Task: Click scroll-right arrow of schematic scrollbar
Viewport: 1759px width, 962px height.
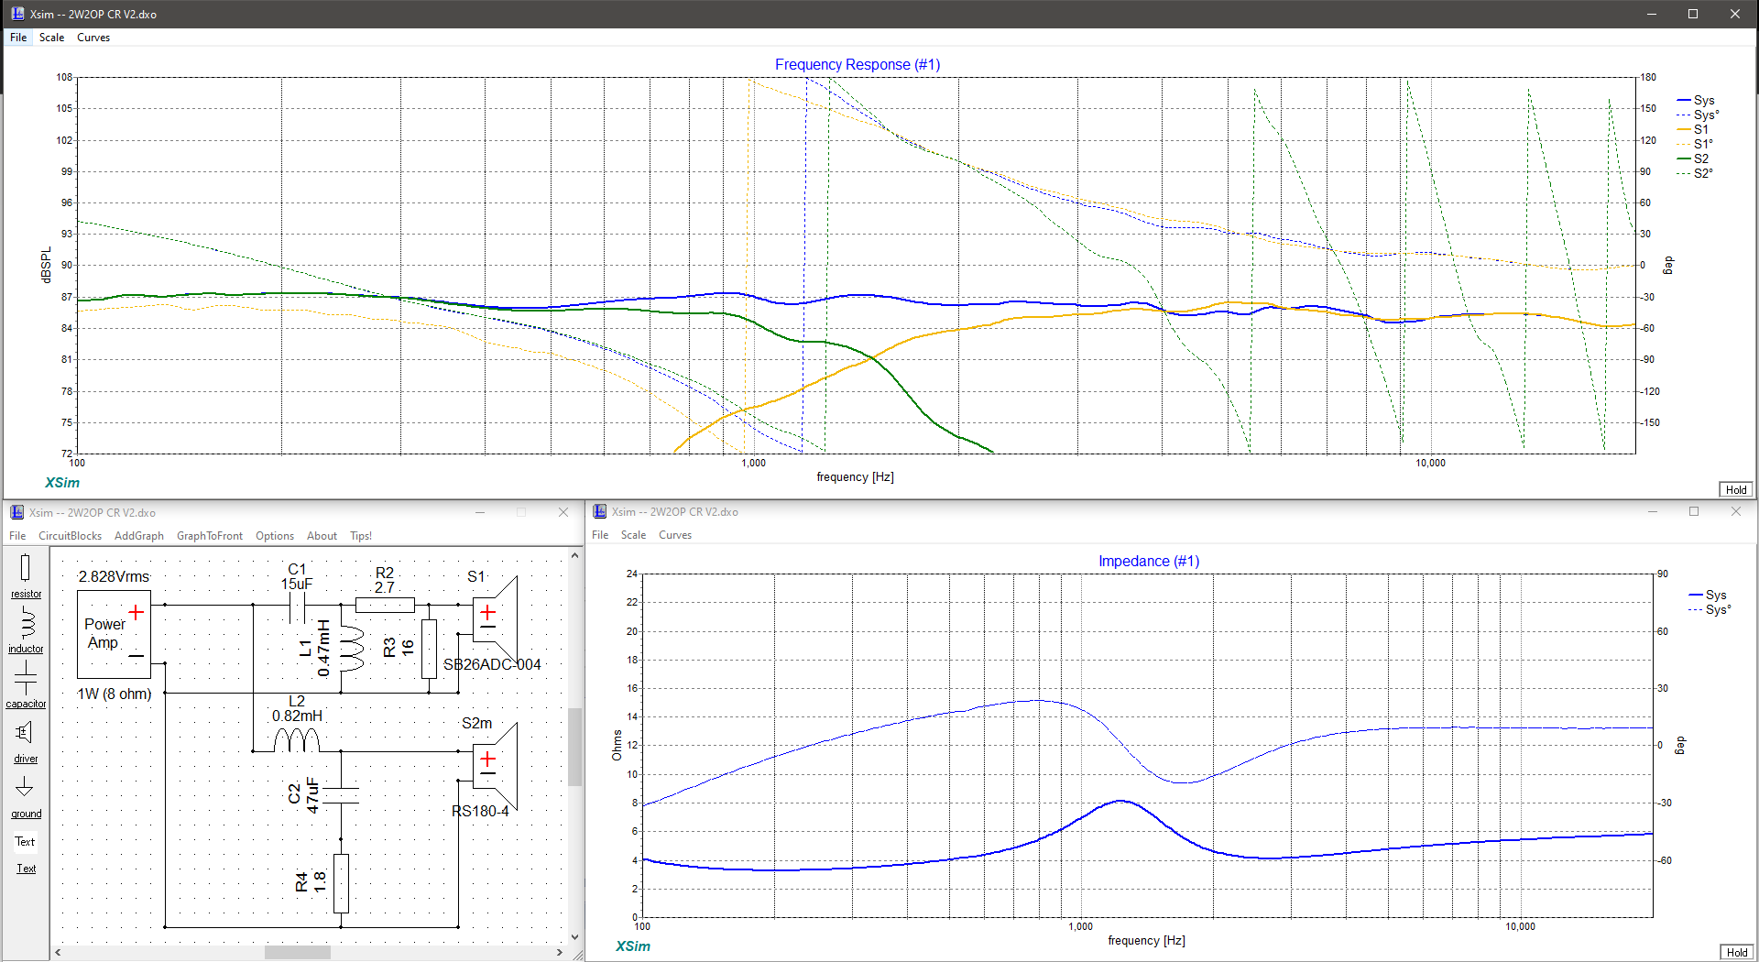Action: [559, 953]
